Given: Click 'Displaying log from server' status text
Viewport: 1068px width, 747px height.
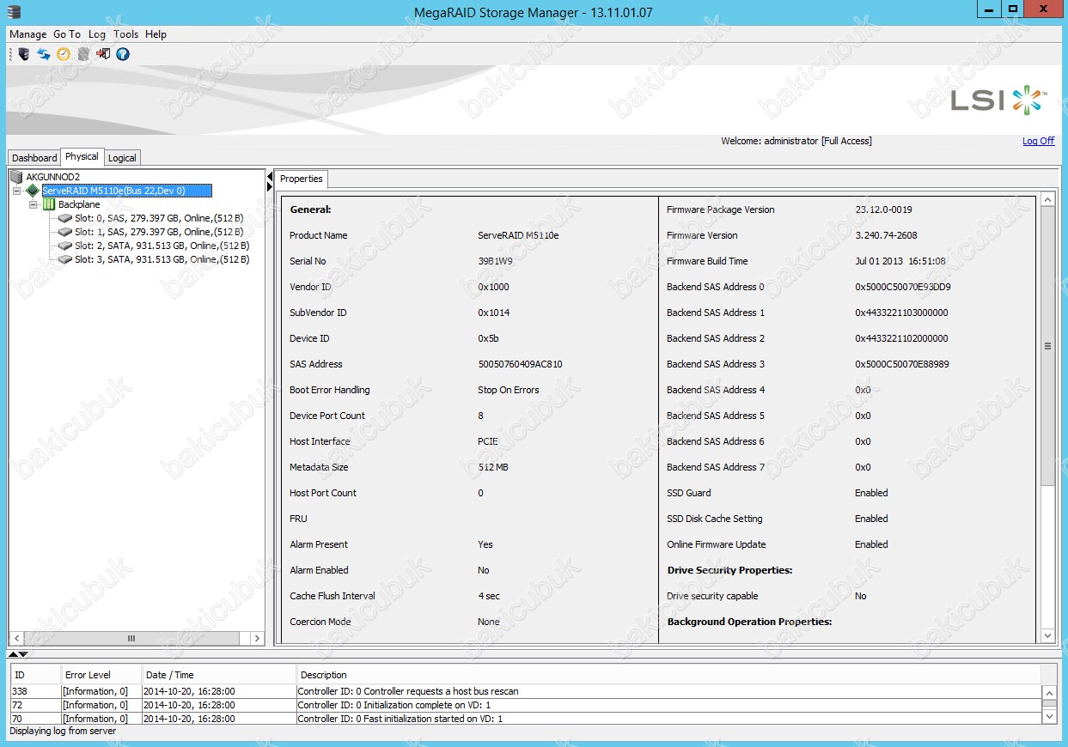Looking at the screenshot, I should click(x=63, y=732).
